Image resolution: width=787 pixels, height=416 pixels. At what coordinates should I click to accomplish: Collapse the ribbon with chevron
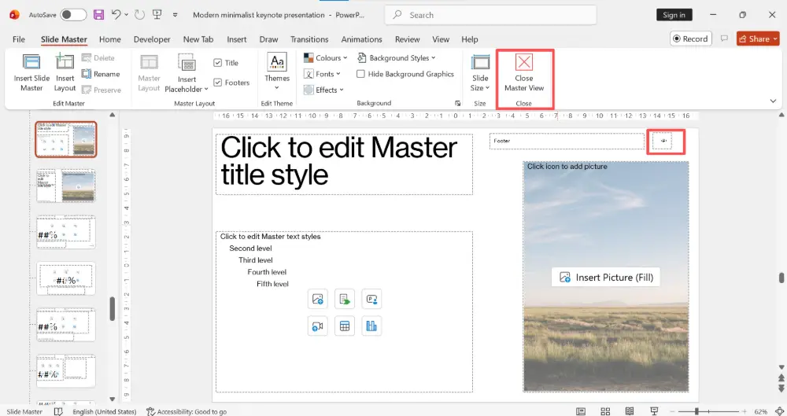[773, 101]
